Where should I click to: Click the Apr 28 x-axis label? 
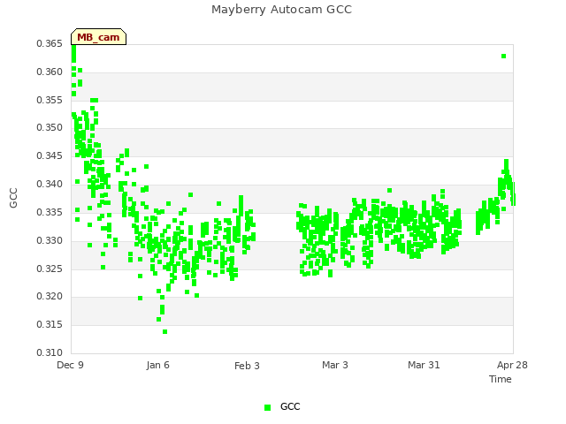point(512,365)
